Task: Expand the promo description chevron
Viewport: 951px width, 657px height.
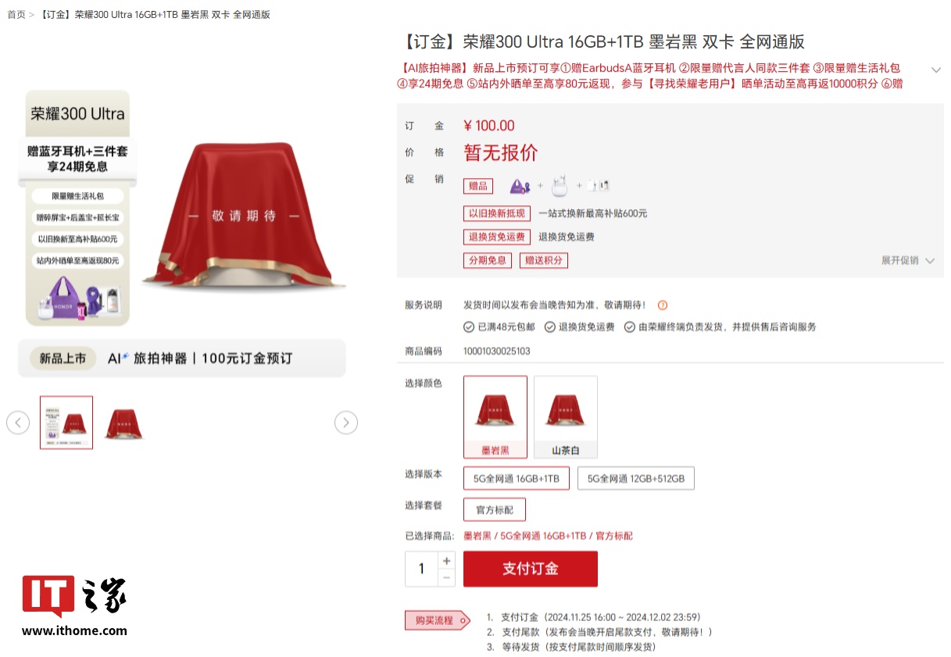Action: point(935,70)
